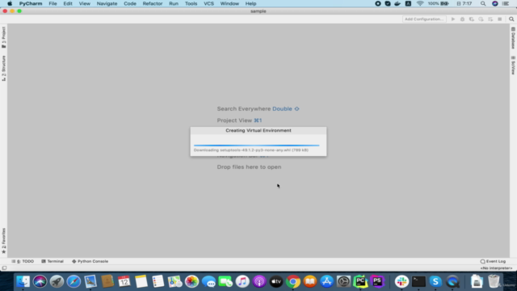Open the Favorites tool window tab
The height and width of the screenshot is (291, 517).
tap(3, 241)
